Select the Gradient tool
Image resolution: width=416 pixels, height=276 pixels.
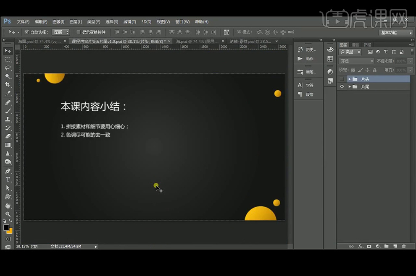[8, 145]
